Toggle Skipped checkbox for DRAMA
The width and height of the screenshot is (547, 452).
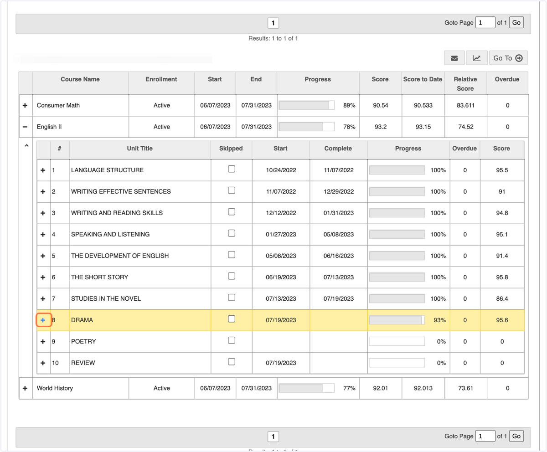[232, 319]
